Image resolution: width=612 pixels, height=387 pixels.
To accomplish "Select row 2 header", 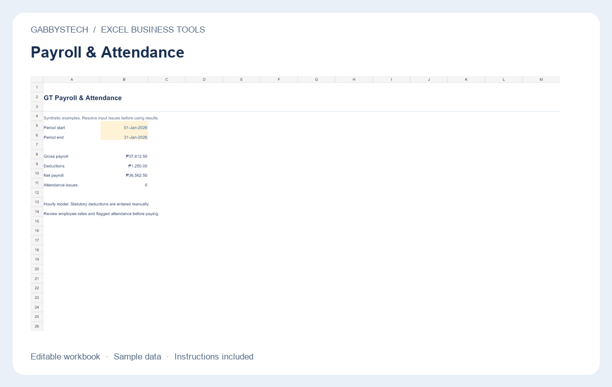I will tap(37, 97).
